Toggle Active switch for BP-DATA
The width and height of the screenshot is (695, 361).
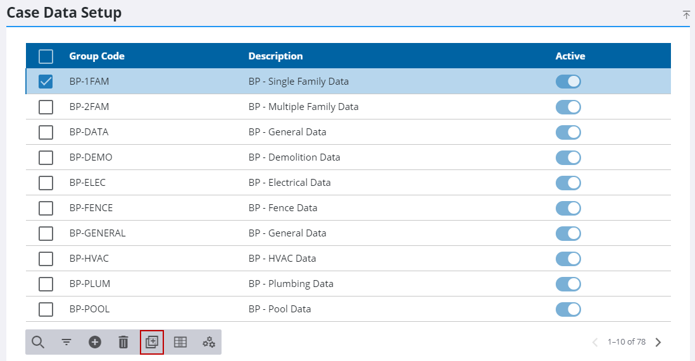pos(568,132)
